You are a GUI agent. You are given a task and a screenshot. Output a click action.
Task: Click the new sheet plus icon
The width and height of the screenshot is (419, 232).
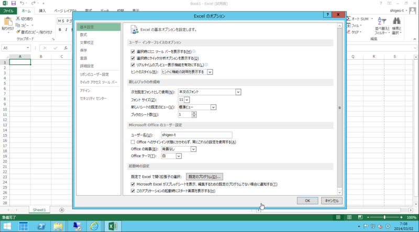(x=62, y=210)
